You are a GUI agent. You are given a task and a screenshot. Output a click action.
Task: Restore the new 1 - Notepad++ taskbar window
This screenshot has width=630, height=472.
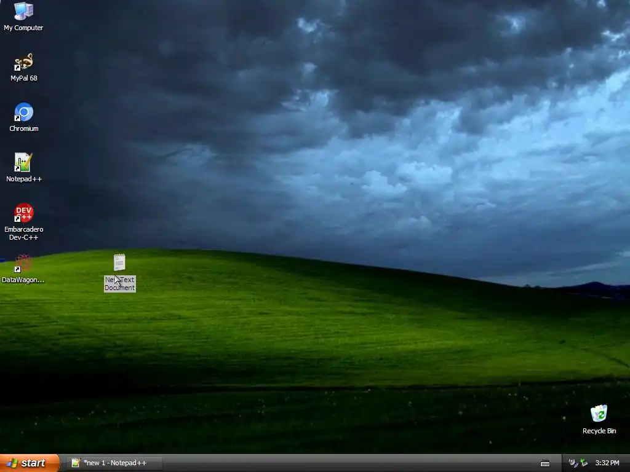coord(114,463)
